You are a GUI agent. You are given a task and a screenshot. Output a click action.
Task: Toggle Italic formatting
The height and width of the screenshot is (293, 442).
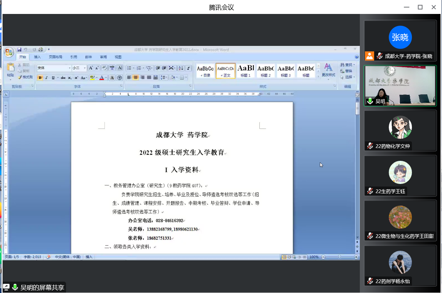click(x=46, y=77)
